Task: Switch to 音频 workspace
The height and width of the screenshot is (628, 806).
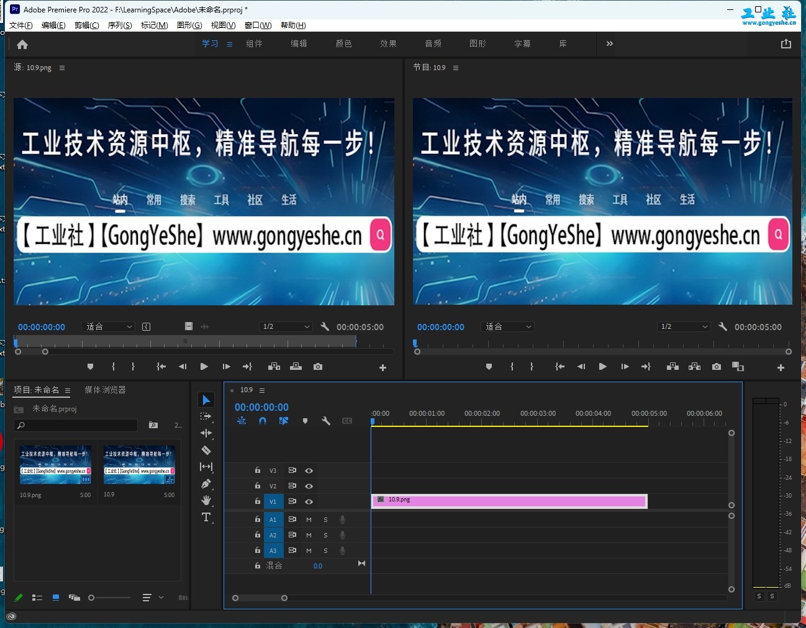Action: (x=433, y=43)
